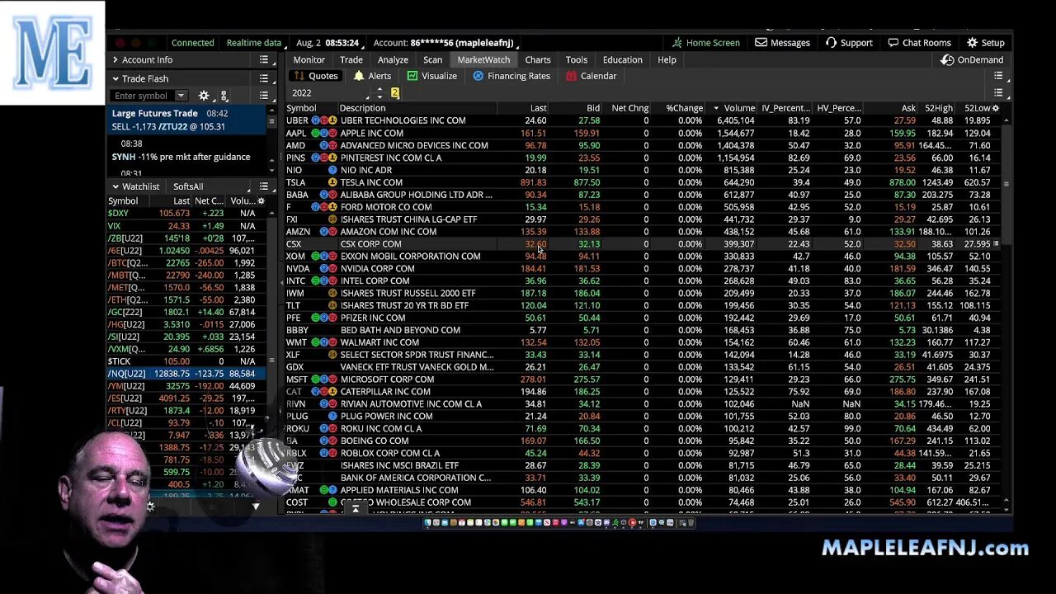Open the Calendar icon

tap(572, 76)
